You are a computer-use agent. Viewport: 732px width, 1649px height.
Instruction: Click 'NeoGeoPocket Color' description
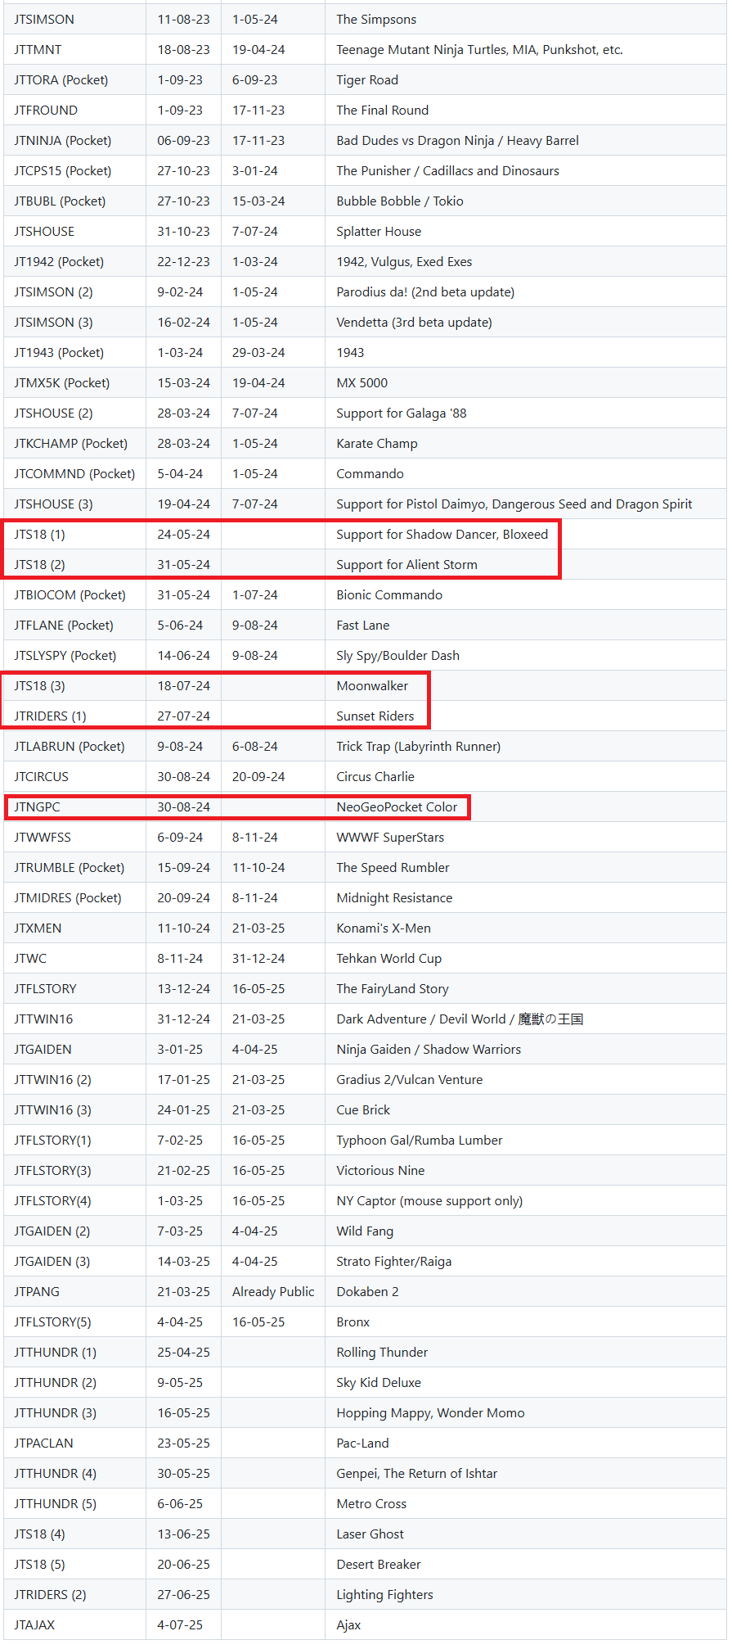click(397, 807)
